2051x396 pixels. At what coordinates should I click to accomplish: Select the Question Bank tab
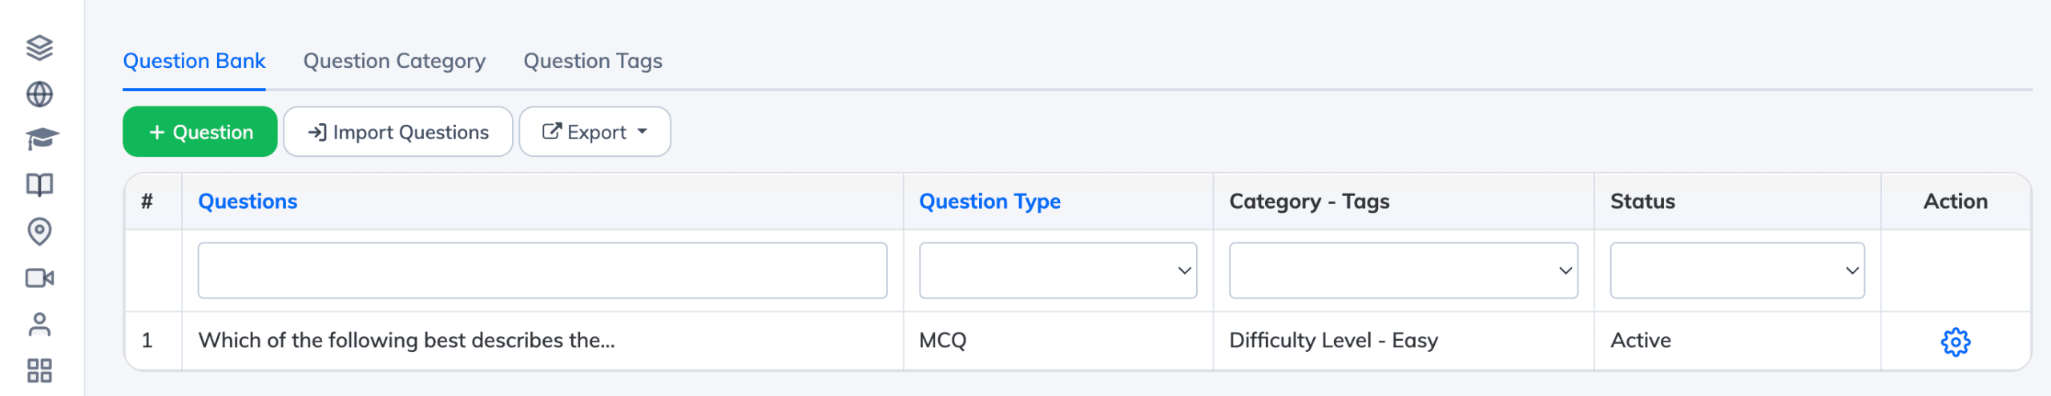click(x=194, y=62)
